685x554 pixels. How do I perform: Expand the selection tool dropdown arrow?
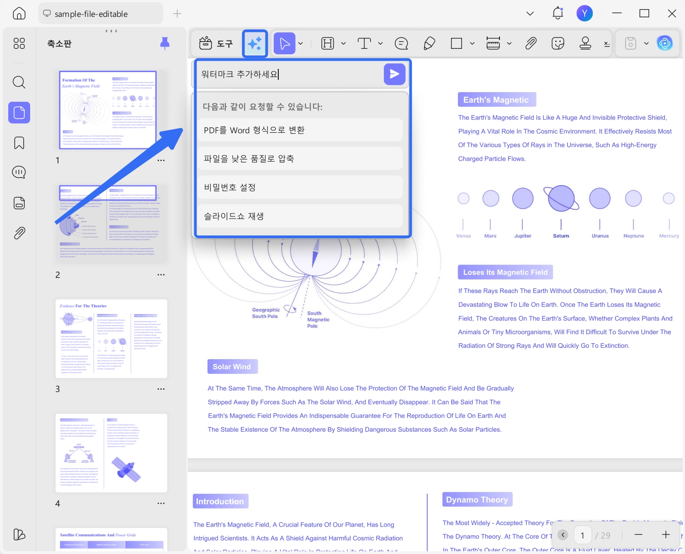coord(301,44)
